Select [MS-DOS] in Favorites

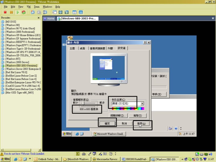pos(11,22)
